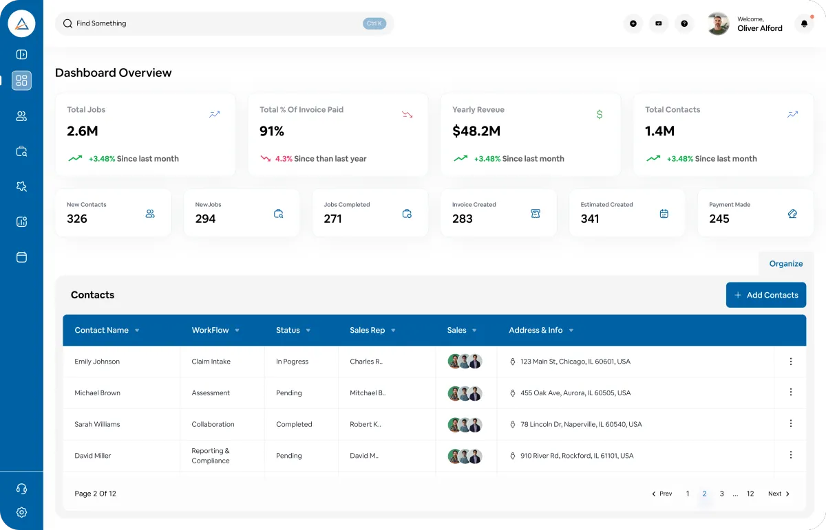826x530 pixels.
Task: Open the calendar icon in sidebar
Action: (21, 257)
